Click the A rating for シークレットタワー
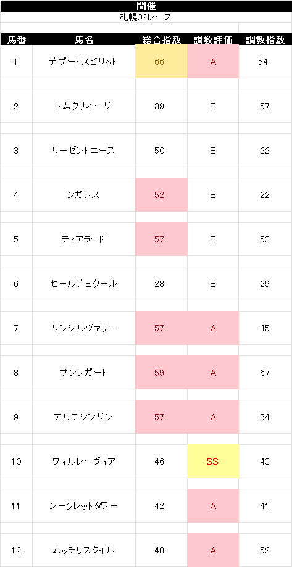 213,506
